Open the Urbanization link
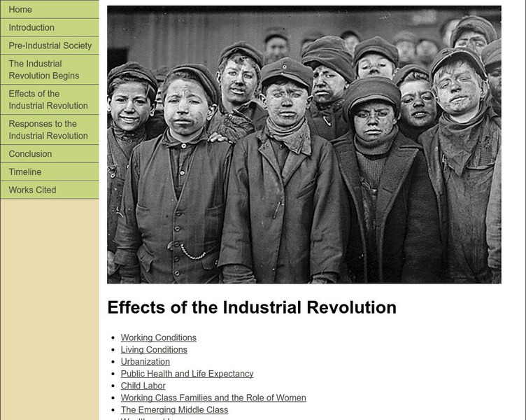Viewport: 526px width, 420px height. click(145, 362)
